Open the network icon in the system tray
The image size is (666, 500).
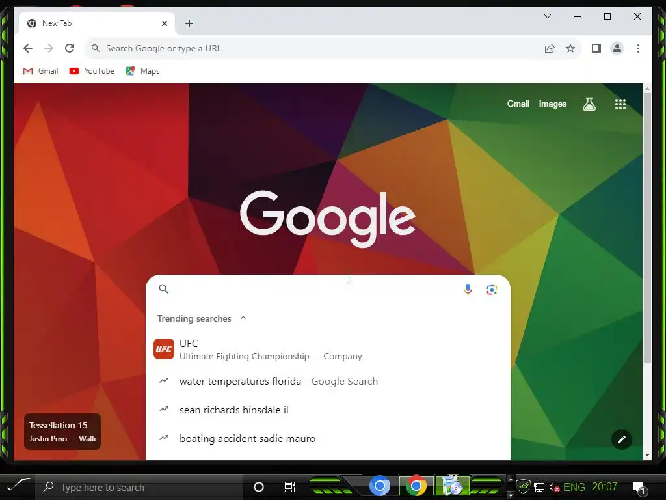(x=539, y=487)
